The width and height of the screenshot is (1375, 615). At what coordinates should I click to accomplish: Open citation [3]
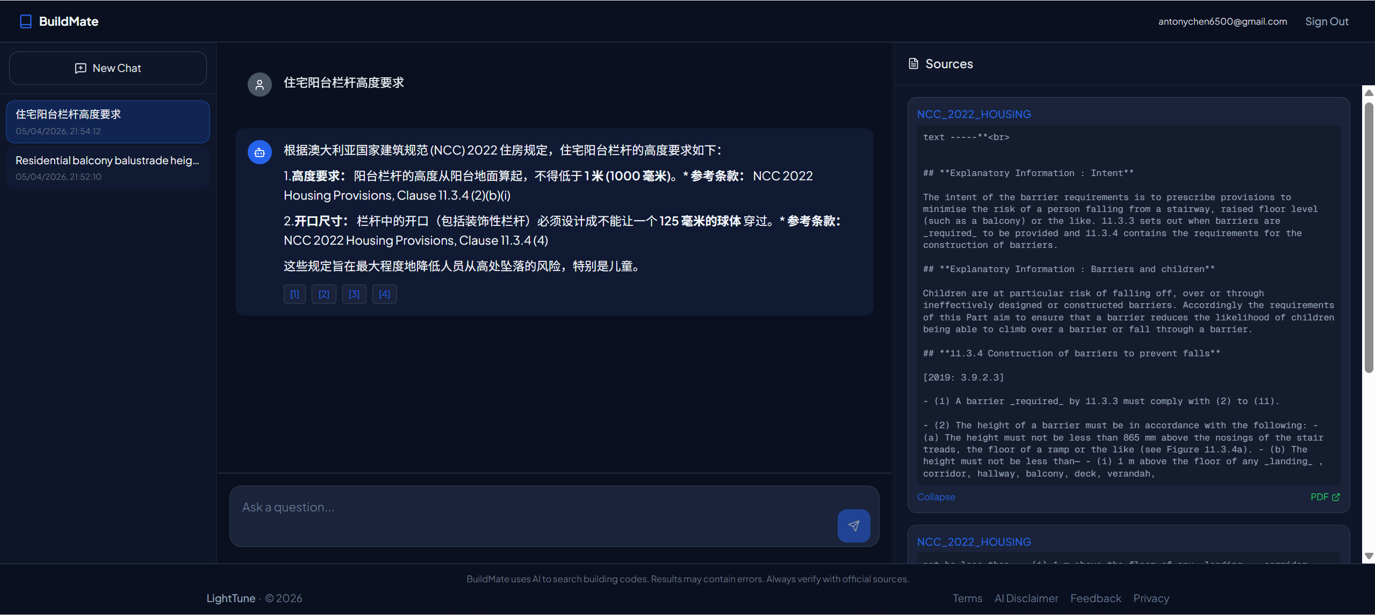[354, 294]
